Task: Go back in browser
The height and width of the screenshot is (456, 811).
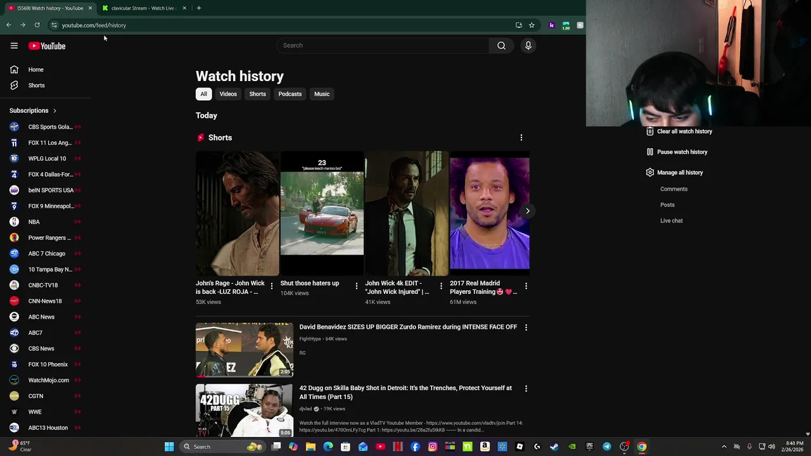Action: [9, 25]
